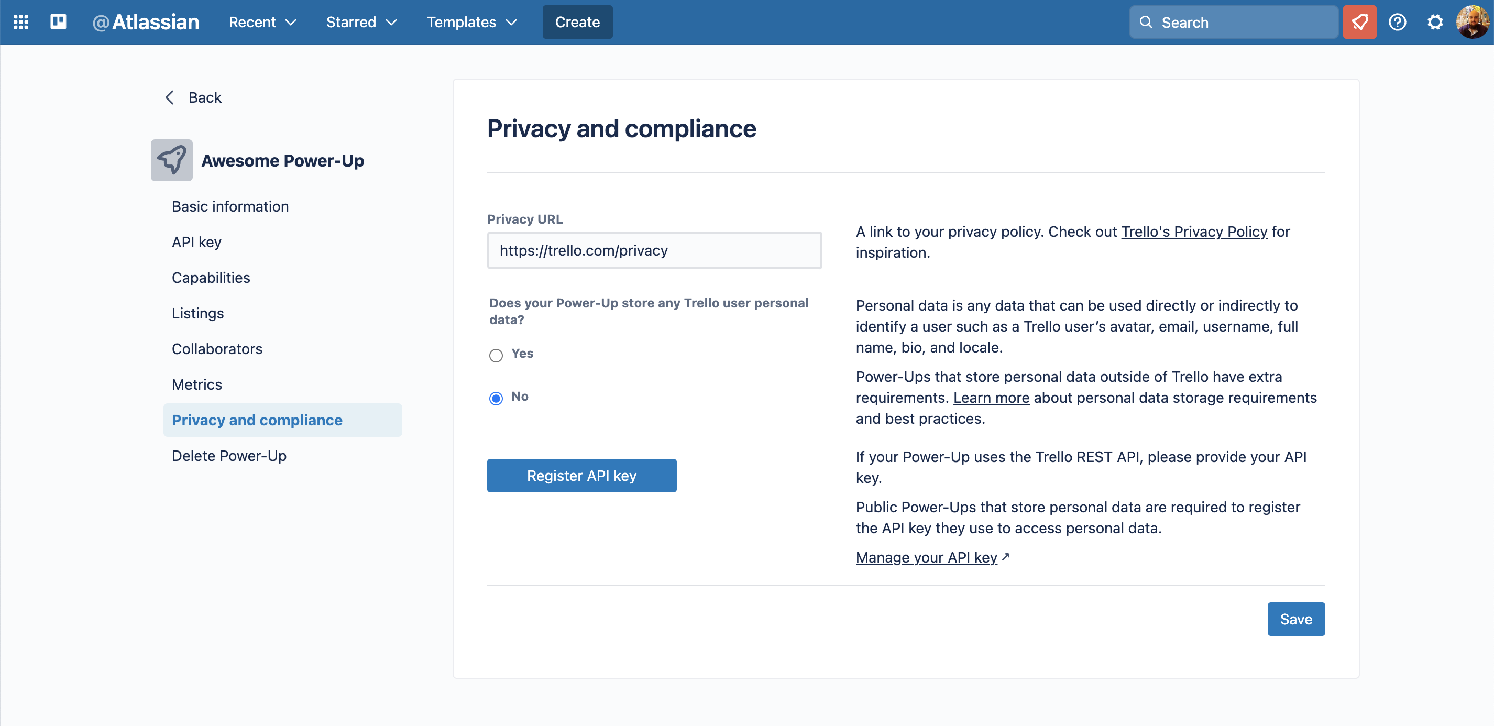Image resolution: width=1494 pixels, height=726 pixels.
Task: Click the Back chevron arrow icon
Action: coord(169,97)
